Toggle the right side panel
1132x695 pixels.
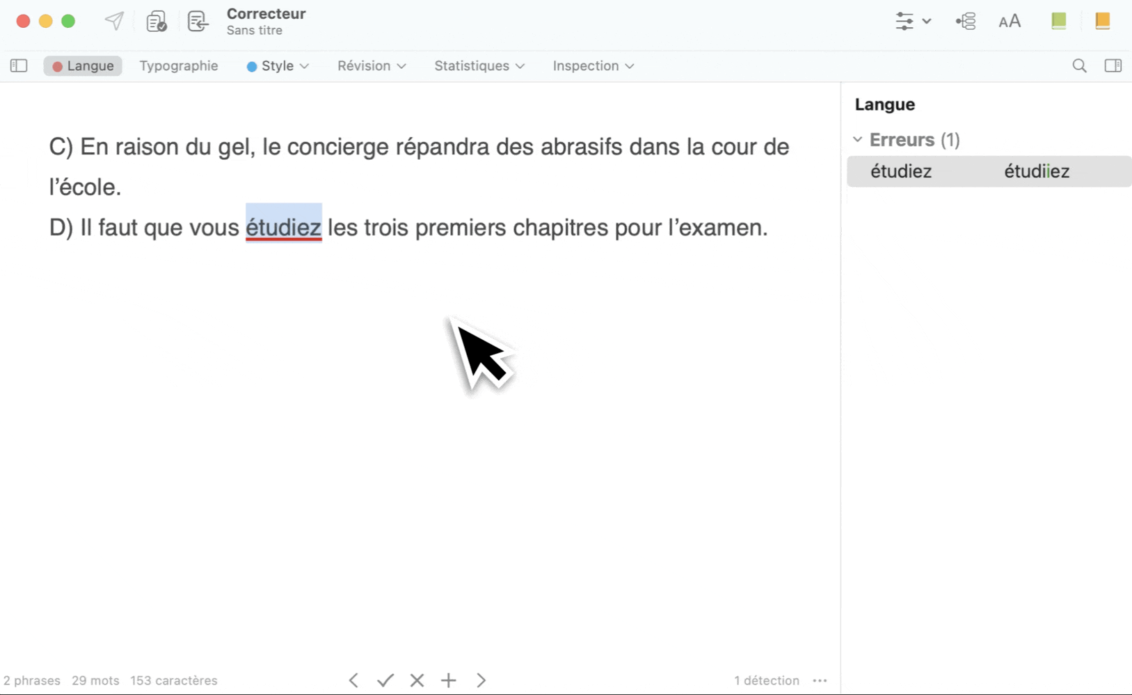[x=1113, y=66]
